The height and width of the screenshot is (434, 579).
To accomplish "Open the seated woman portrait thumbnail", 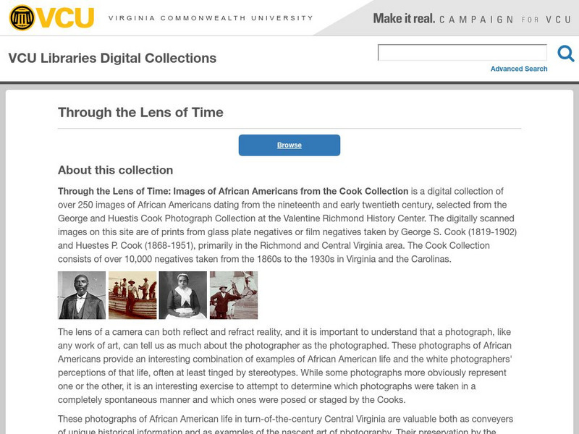I will click(183, 295).
